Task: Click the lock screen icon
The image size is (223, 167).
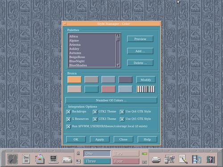Action: pyautogui.click(x=78, y=153)
